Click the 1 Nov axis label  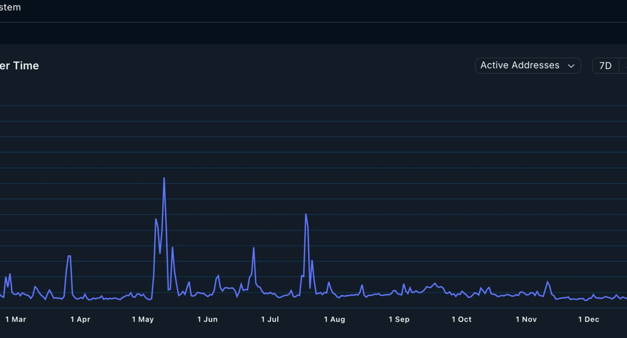click(526, 319)
